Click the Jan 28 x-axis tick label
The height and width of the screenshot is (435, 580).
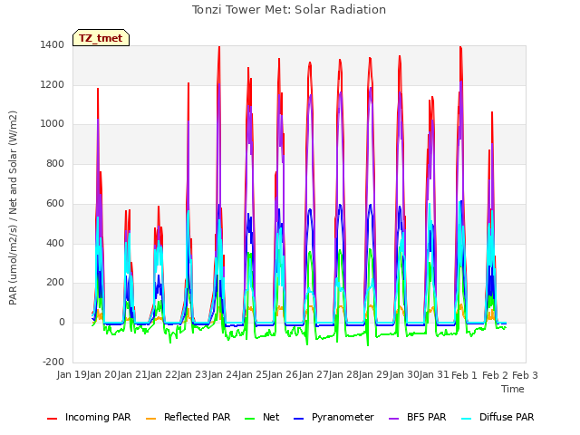(343, 374)
